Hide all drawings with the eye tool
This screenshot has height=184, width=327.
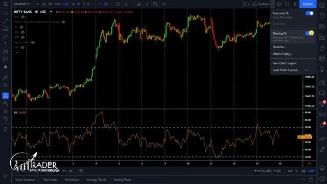(6, 119)
